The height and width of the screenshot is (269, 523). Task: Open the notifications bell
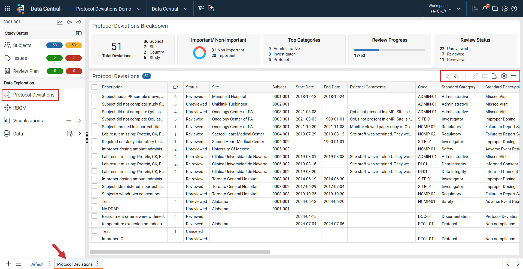(x=485, y=8)
